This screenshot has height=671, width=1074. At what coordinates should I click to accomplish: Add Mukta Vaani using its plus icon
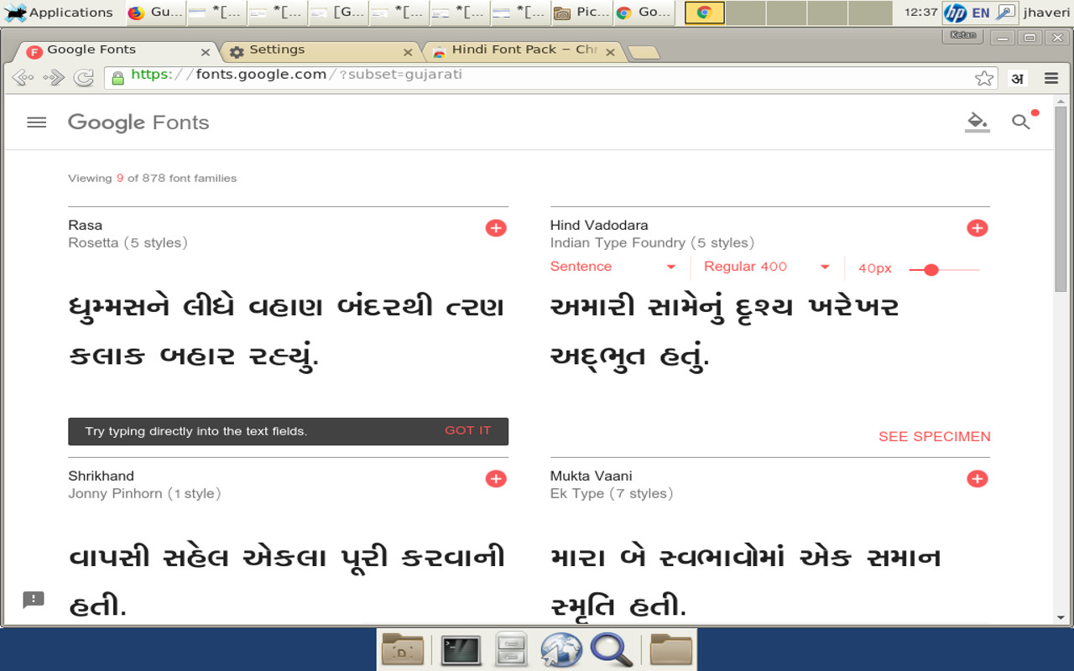pos(977,478)
